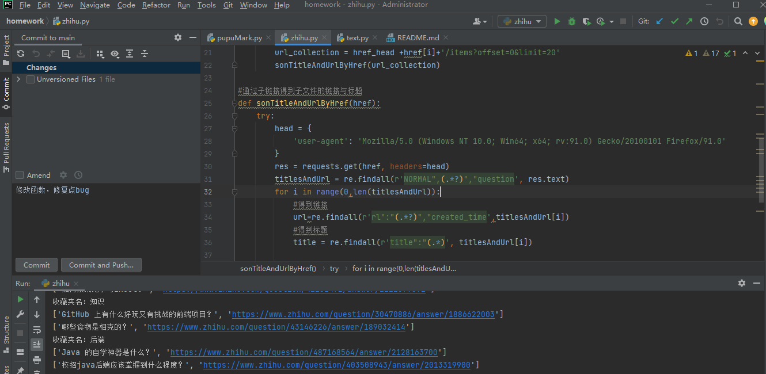This screenshot has width=766, height=374.
Task: Print console output with printer icon
Action: coord(37,360)
